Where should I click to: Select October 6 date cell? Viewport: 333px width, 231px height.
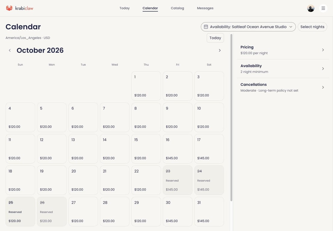pos(83,117)
